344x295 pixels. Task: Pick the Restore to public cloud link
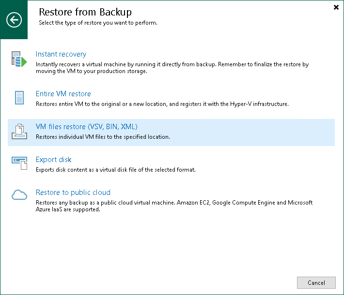pos(73,192)
